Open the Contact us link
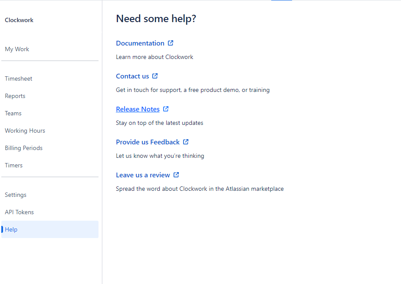Viewport: 401px width, 284px height. [x=132, y=76]
